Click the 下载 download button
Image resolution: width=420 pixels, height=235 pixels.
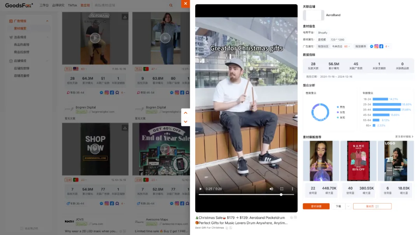pos(339,206)
